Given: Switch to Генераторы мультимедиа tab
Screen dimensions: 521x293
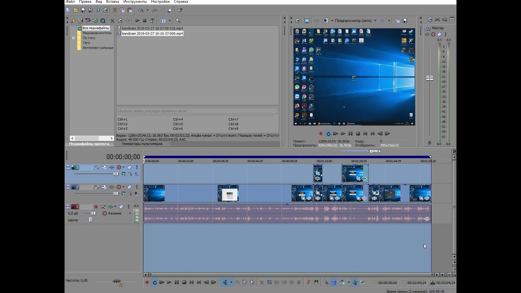Looking at the screenshot, I should [142, 144].
